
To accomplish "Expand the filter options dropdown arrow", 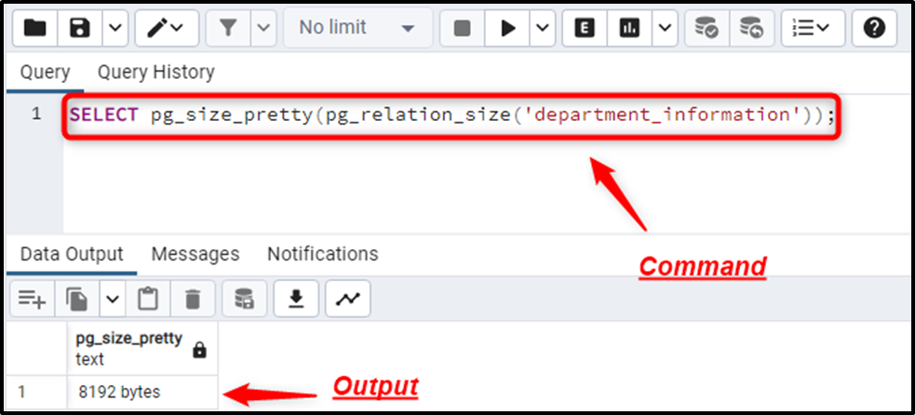I will pos(263,28).
